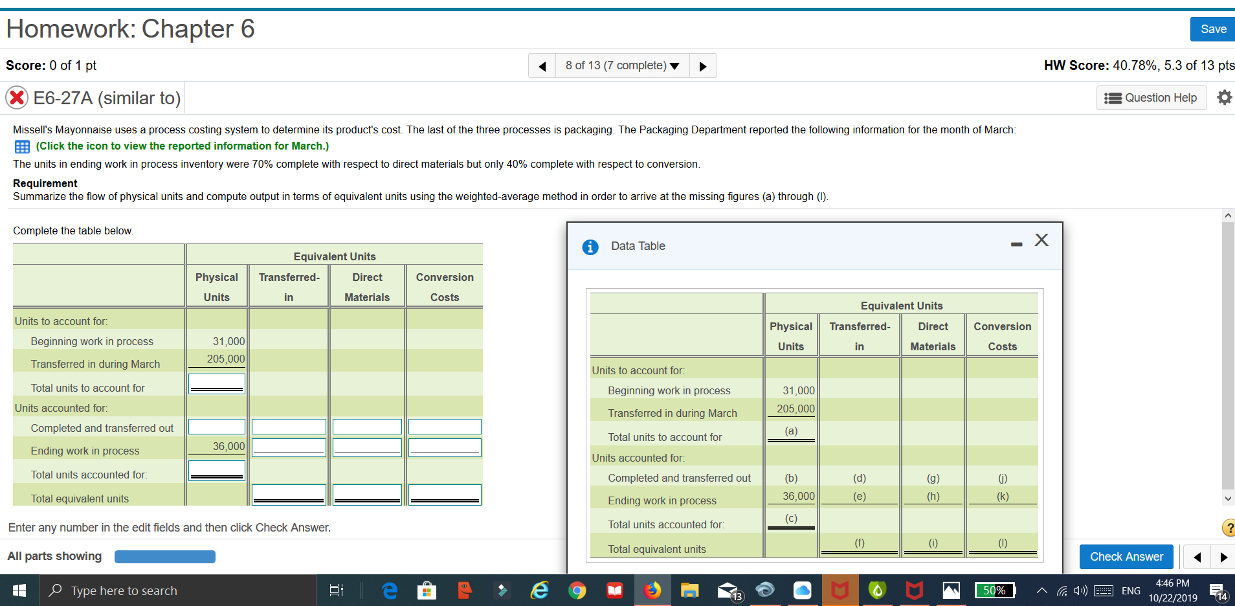Click the All parts showing progress bar
This screenshot has width=1235, height=606.
tap(165, 557)
